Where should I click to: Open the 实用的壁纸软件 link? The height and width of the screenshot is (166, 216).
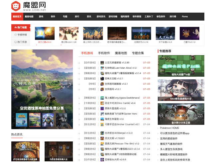(x=169, y=139)
